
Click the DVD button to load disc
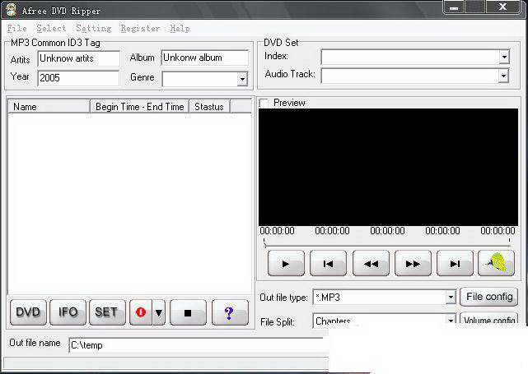pos(28,312)
